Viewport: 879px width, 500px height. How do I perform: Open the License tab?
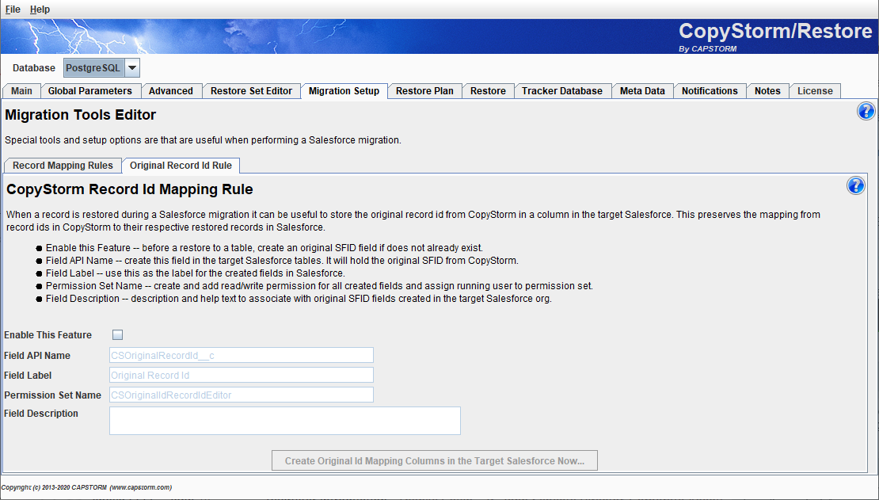815,91
